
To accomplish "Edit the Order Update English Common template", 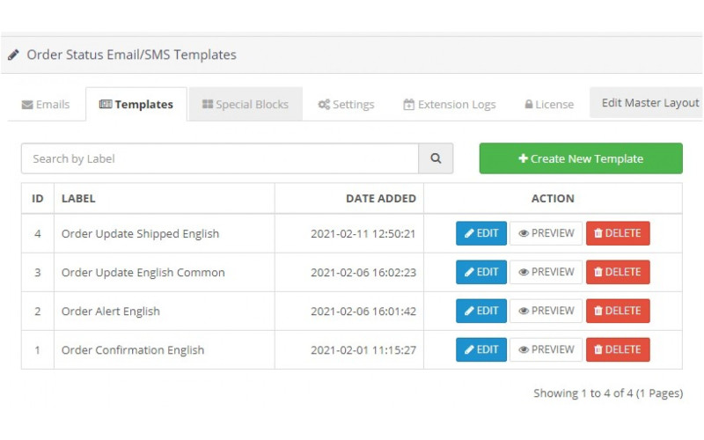I will tap(481, 272).
